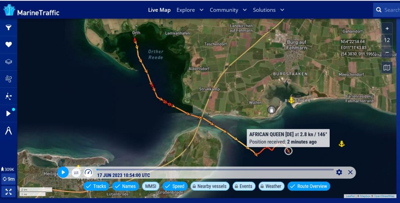Click the track playback timeline slider
The width and height of the screenshot is (400, 203).
point(215,170)
